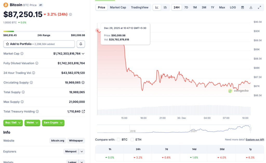Check the ETH comparison checkbox
Image resolution: width=266 pixels, height=163 pixels.
pyautogui.click(x=132, y=139)
